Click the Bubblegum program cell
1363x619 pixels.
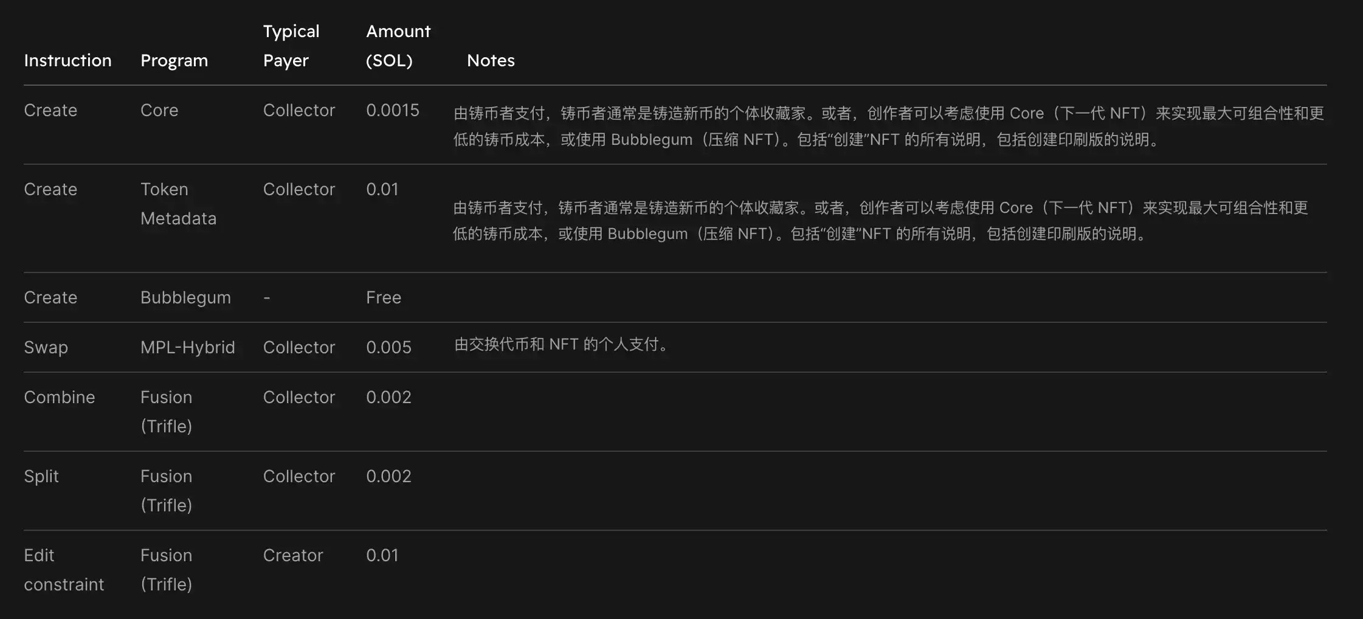pos(185,297)
